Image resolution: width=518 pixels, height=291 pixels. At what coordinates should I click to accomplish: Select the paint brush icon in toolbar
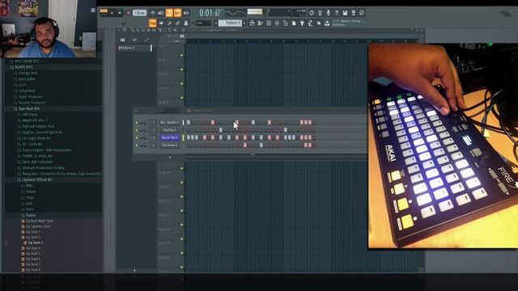point(169,23)
